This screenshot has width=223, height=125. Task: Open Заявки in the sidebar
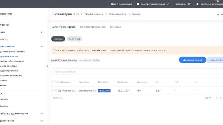[4, 99]
